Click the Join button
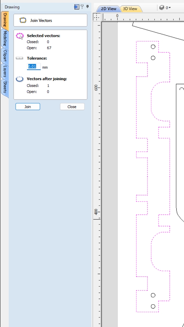The height and width of the screenshot is (327, 184). pyautogui.click(x=28, y=107)
